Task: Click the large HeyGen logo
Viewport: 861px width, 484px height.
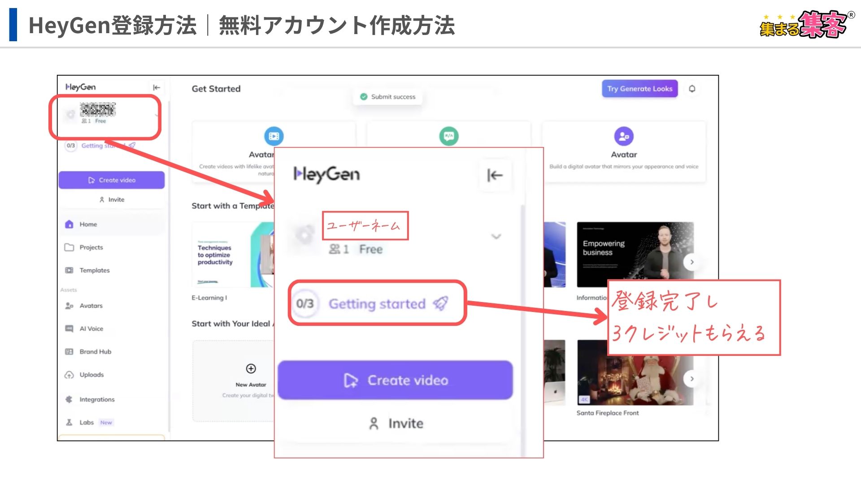Action: pyautogui.click(x=326, y=174)
